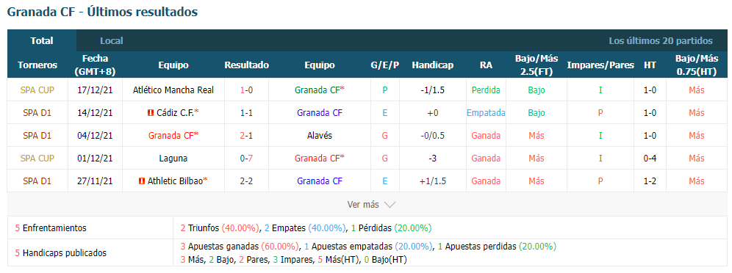The height and width of the screenshot is (273, 732).
Task: Select the Total tab
Action: pyautogui.click(x=42, y=41)
